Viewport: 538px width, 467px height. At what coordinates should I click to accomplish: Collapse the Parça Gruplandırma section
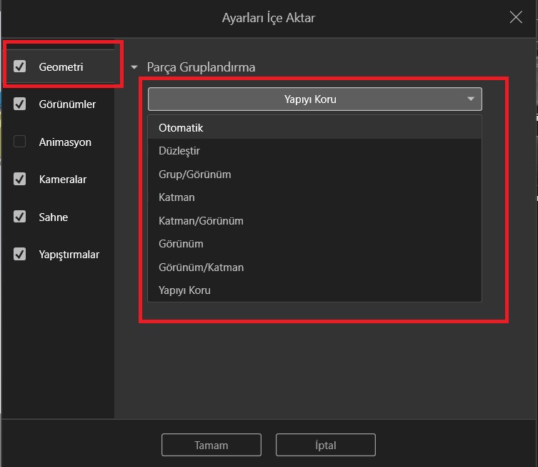tap(134, 67)
